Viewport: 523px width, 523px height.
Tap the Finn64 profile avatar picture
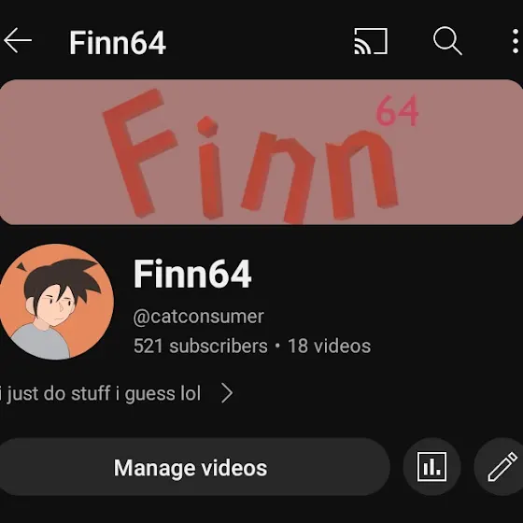[x=56, y=302]
